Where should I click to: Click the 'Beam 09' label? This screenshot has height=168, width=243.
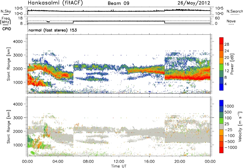[x=118, y=3]
